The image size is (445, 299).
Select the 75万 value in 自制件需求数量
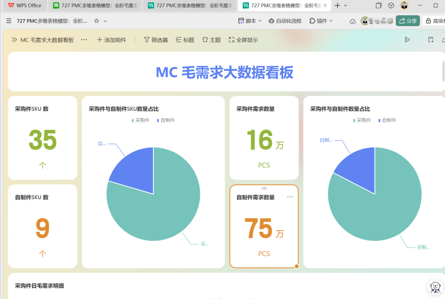point(264,228)
